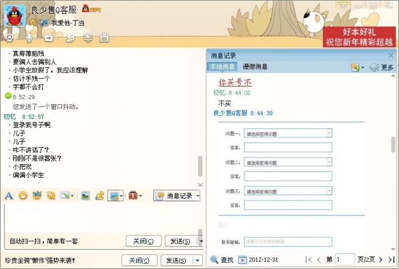This screenshot has width=399, height=269.
Task: Switch to the 漫游消息 tab
Action: (255, 67)
